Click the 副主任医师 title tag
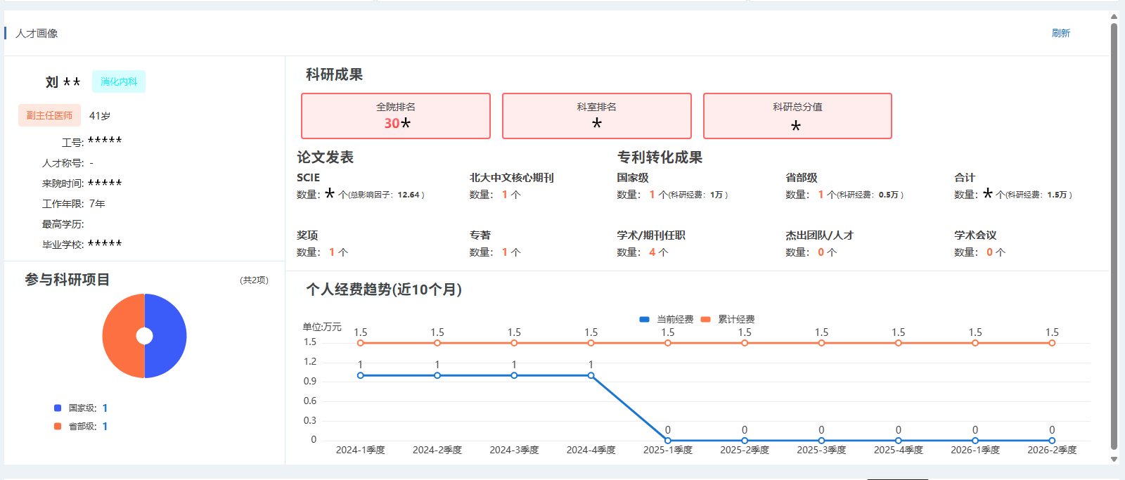The image size is (1125, 480). [x=49, y=115]
